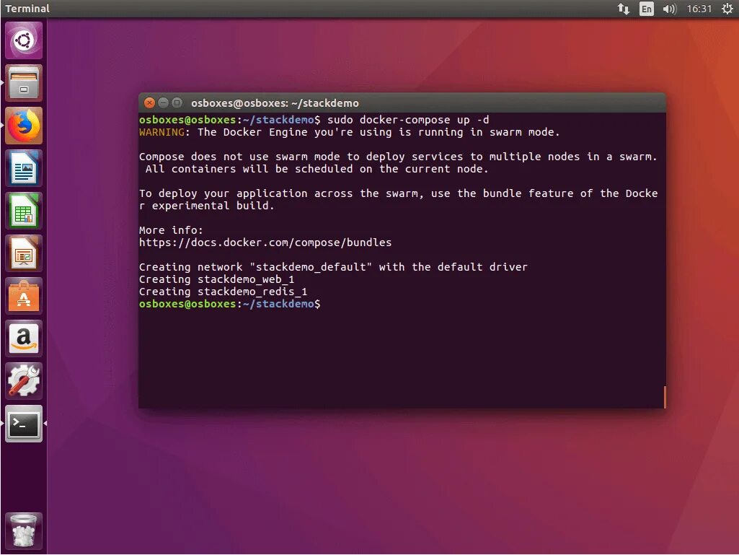Click the terminal scrollbar handle
This screenshot has width=739, height=555.
[665, 397]
